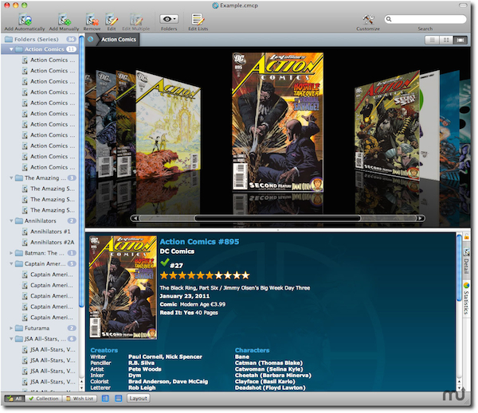
Task: Select the Action Comics cover right of center
Action: click(387, 125)
